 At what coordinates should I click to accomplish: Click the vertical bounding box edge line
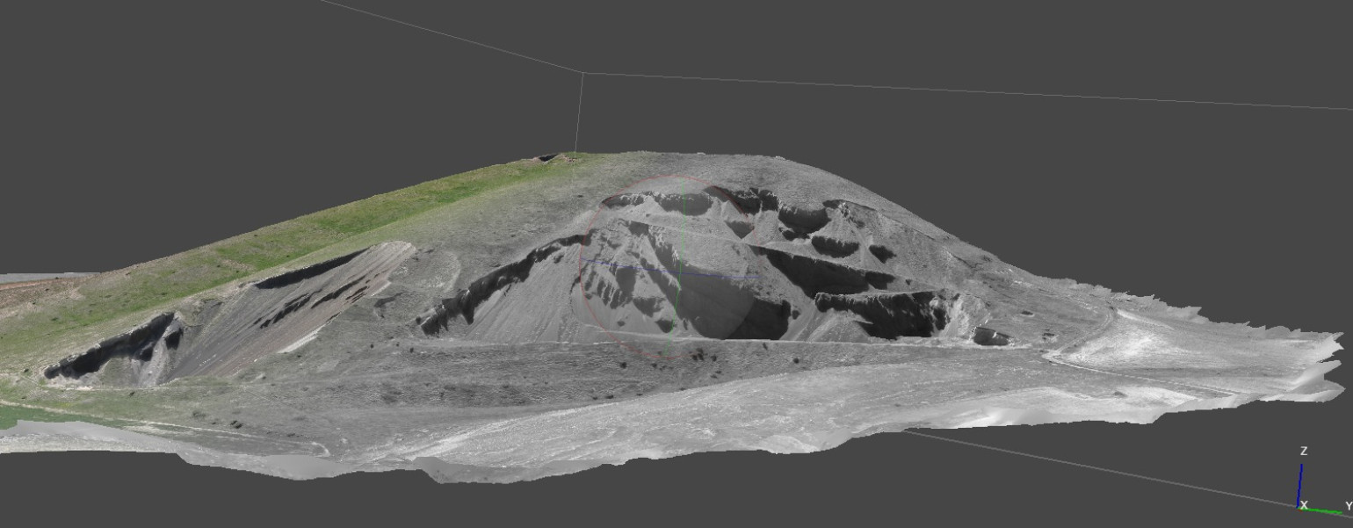578,114
